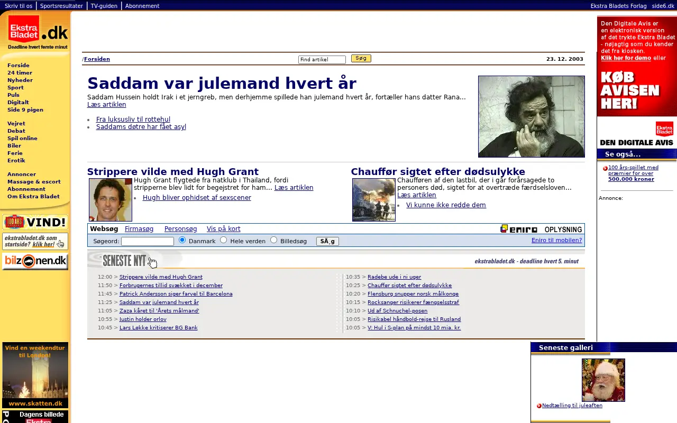Open the London weekend trip skatten.dk ad

35,375
